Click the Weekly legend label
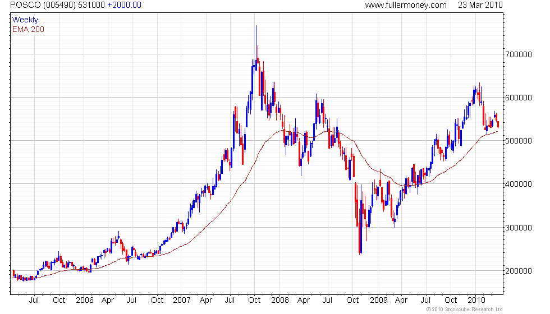Viewport: 550px width, 314px height. click(x=25, y=20)
